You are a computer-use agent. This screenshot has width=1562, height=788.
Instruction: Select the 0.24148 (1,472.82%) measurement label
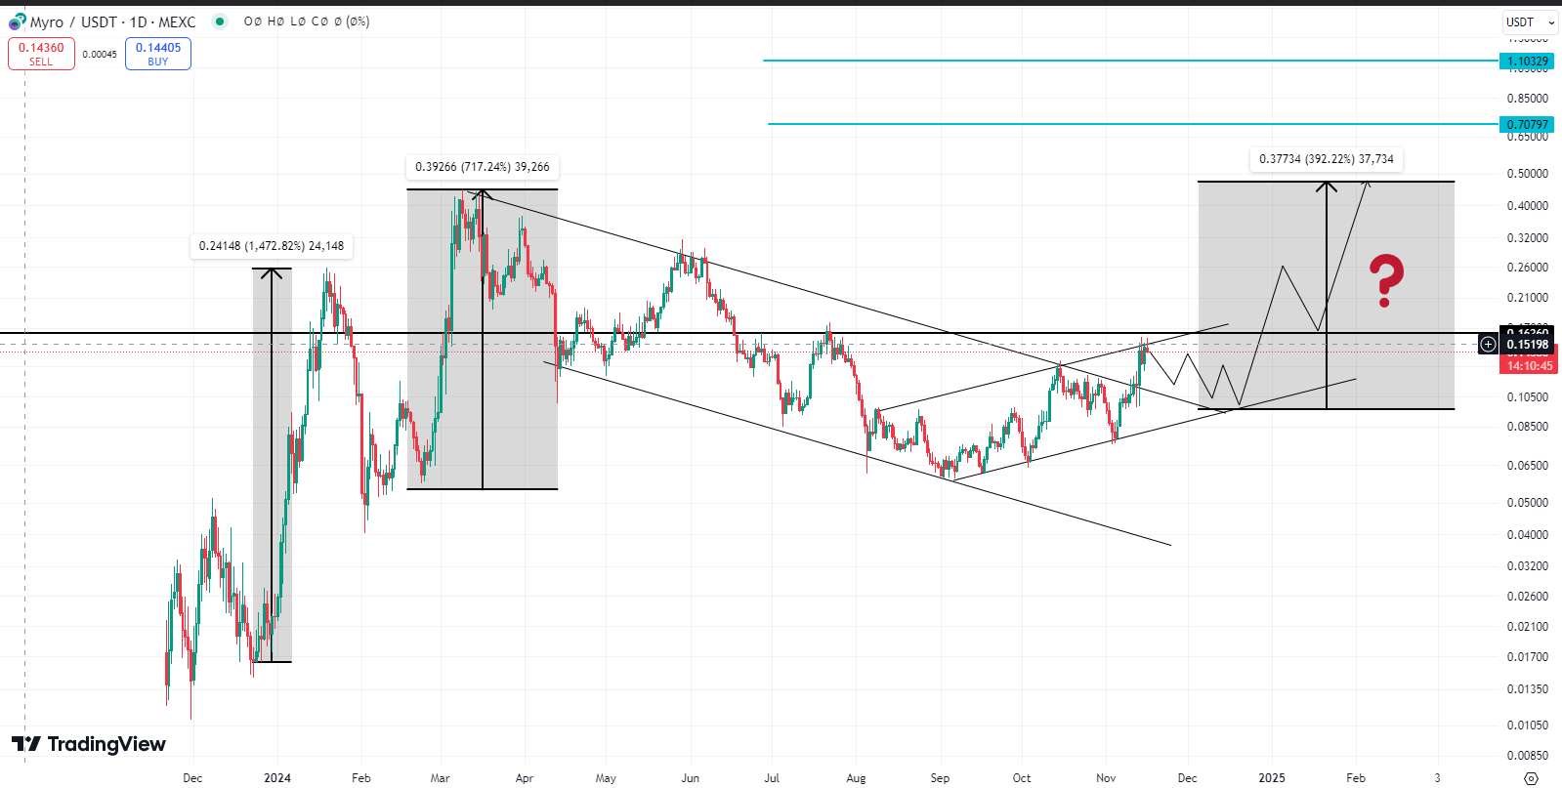pyautogui.click(x=272, y=246)
